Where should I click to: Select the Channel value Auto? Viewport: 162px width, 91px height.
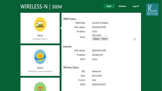coord(94,80)
